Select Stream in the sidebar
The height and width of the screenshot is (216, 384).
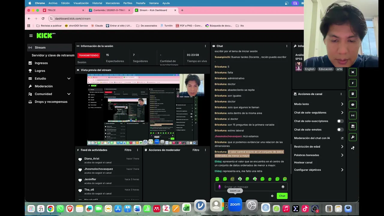point(49,47)
